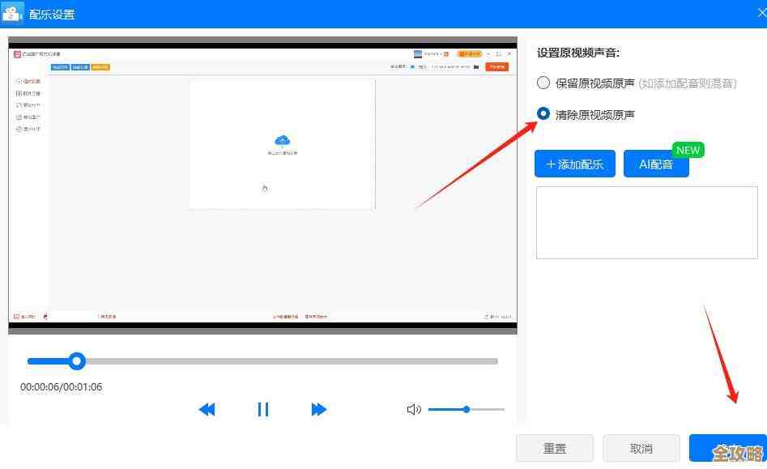The width and height of the screenshot is (767, 469).
Task: Click the empty background music list area
Action: [646, 222]
